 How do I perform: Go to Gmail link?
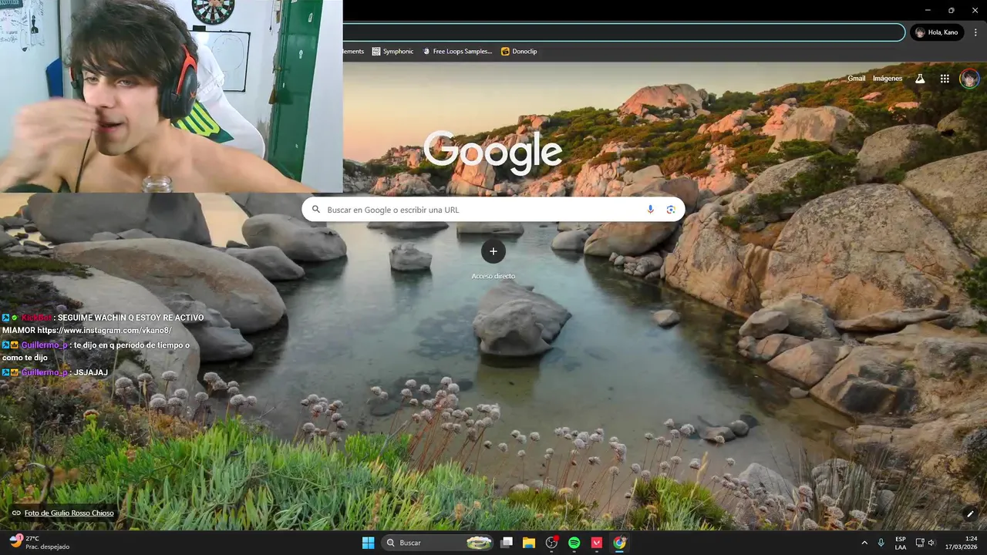856,79
